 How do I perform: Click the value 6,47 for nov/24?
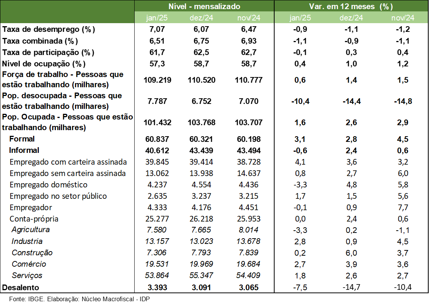[x=249, y=29]
